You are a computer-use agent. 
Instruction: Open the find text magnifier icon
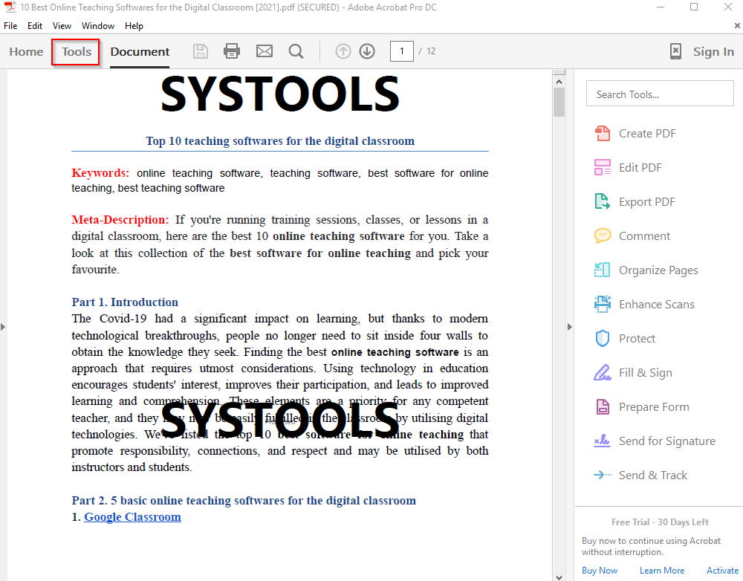pyautogui.click(x=296, y=51)
